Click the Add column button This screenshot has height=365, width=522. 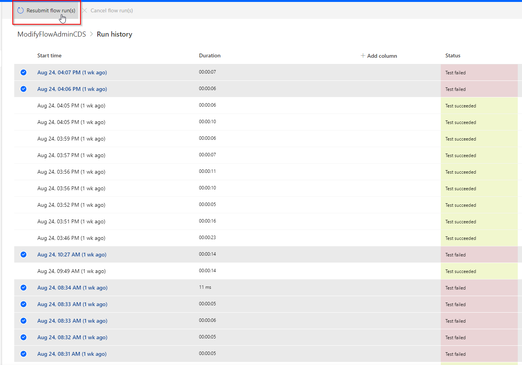(379, 56)
